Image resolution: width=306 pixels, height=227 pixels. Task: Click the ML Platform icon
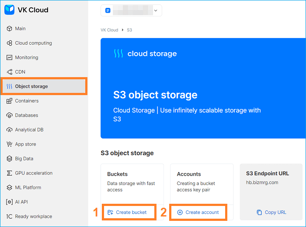[x=9, y=188]
